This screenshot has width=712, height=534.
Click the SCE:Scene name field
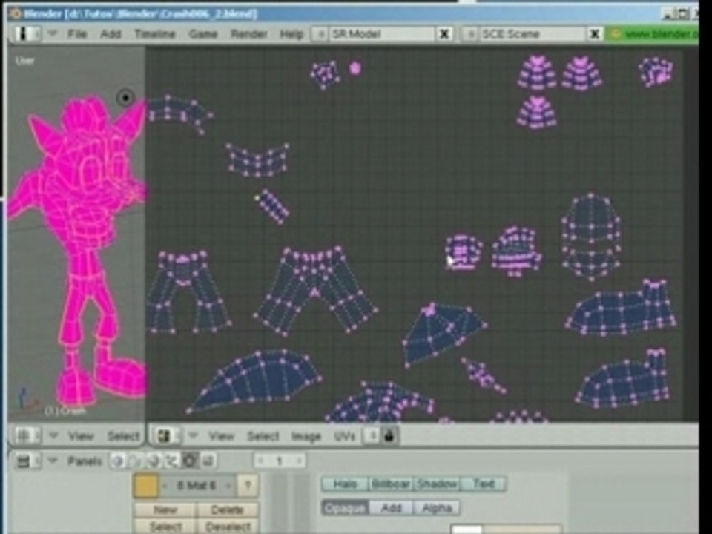533,34
